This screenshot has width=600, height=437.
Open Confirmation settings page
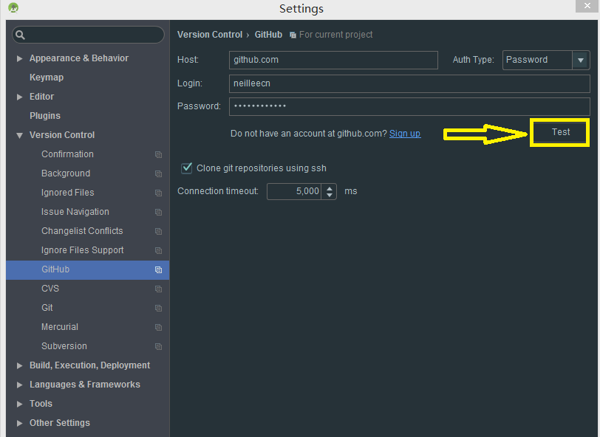[x=67, y=154]
